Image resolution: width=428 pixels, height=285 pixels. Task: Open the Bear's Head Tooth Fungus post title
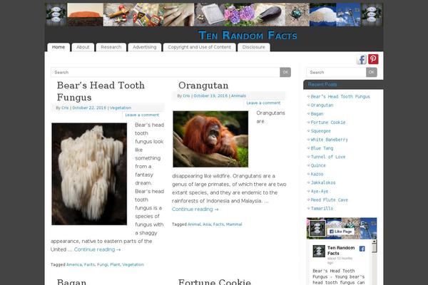click(x=101, y=91)
